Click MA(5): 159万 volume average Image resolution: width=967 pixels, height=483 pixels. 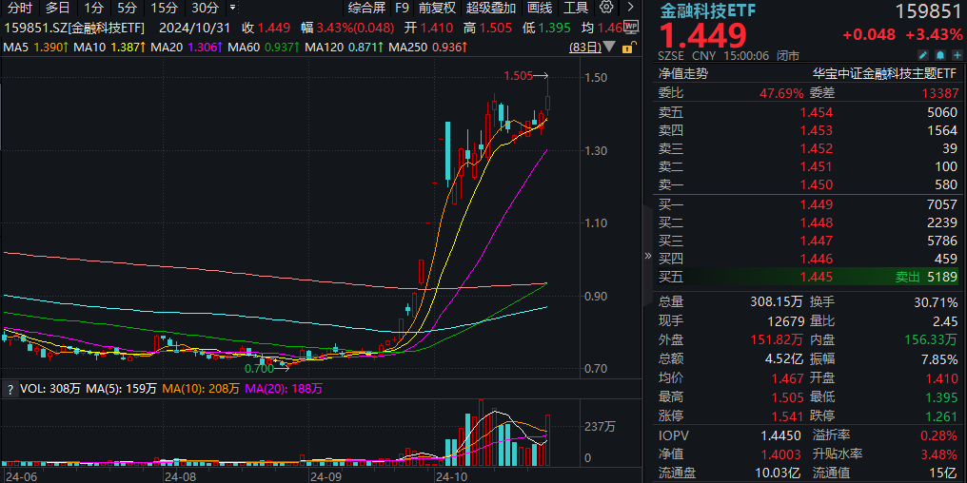[122, 389]
